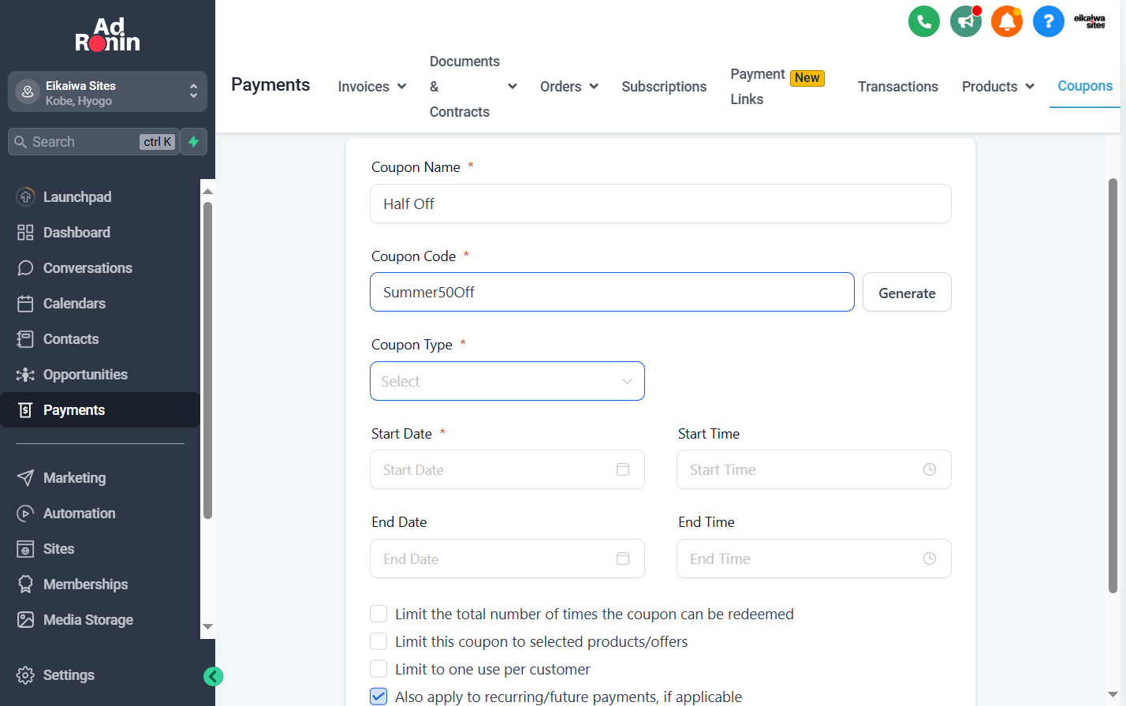Click the End Time clock icon

click(930, 558)
